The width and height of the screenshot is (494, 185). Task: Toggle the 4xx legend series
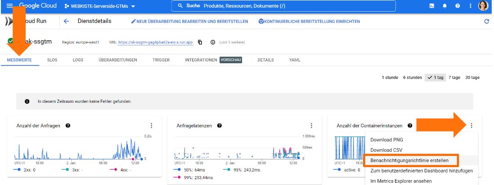coord(120,170)
